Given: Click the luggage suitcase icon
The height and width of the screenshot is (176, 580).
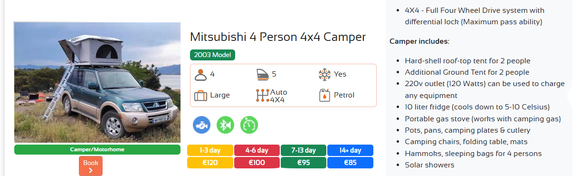Looking at the screenshot, I should pyautogui.click(x=200, y=95).
